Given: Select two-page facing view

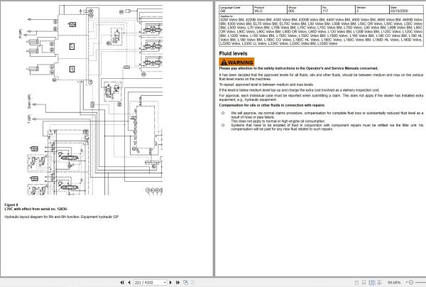Looking at the screenshot, I should tap(371, 283).
